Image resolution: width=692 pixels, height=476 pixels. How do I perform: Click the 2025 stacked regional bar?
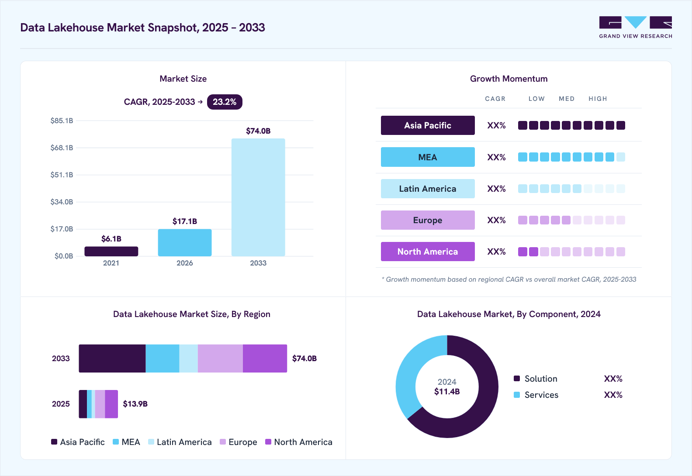pyautogui.click(x=98, y=404)
